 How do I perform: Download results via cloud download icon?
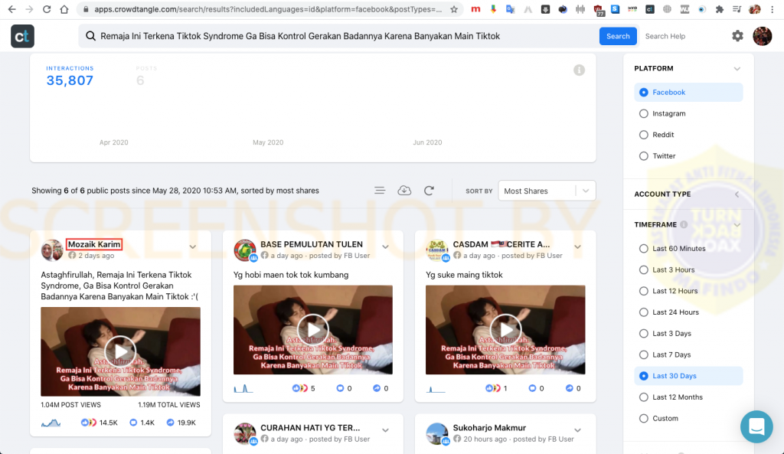(404, 191)
